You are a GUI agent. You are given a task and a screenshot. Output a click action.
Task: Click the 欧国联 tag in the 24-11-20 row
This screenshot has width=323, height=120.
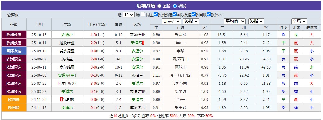14,100
